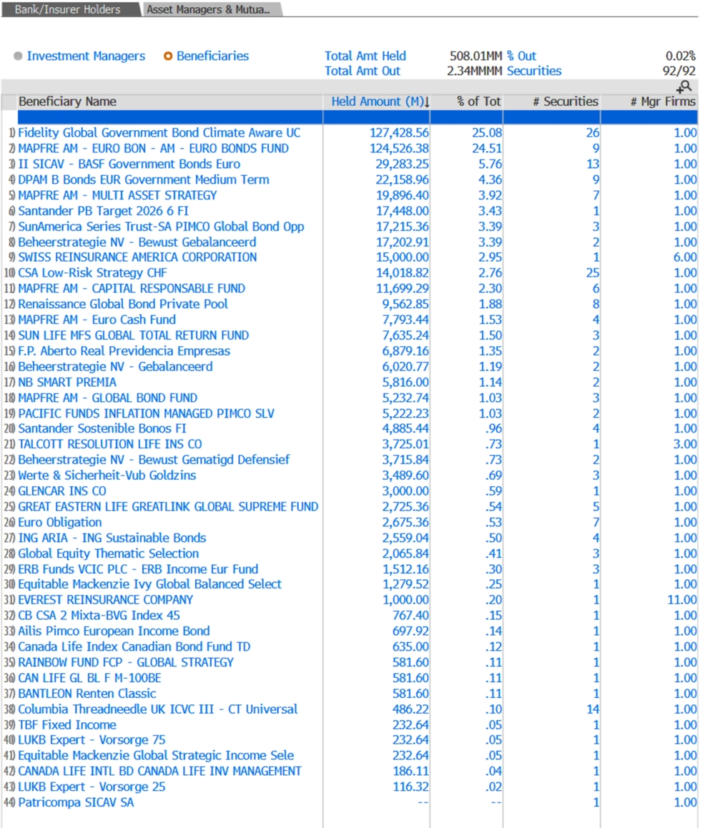Sort by the # Mgr Firms column header
715x828 pixels.
pos(662,102)
